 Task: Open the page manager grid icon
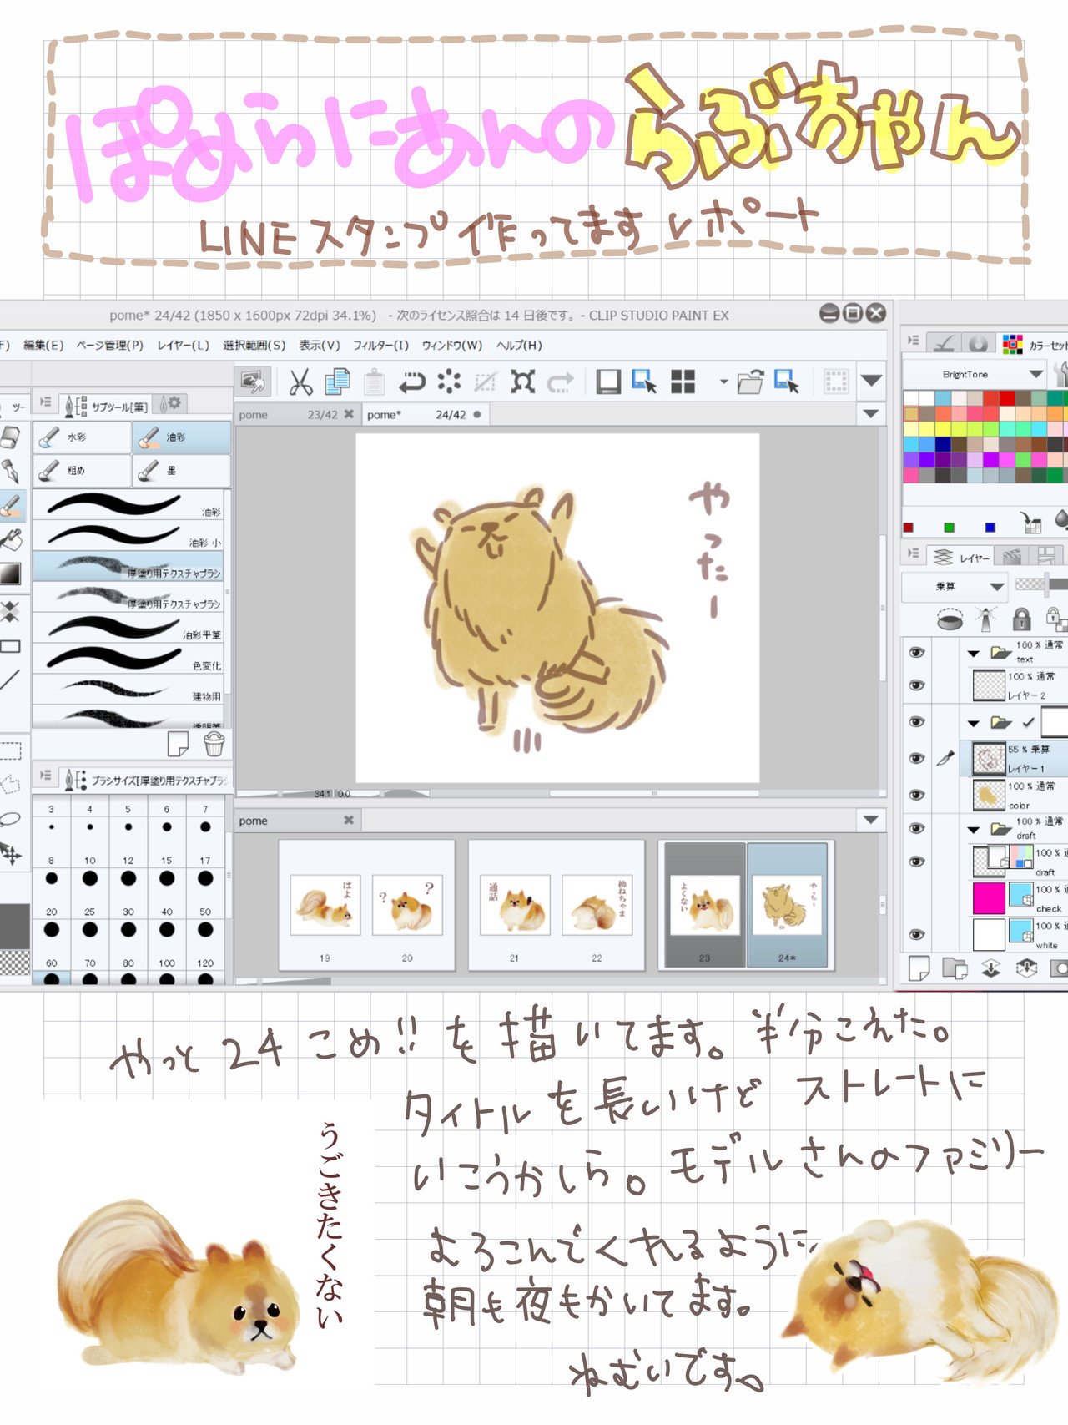tap(683, 382)
